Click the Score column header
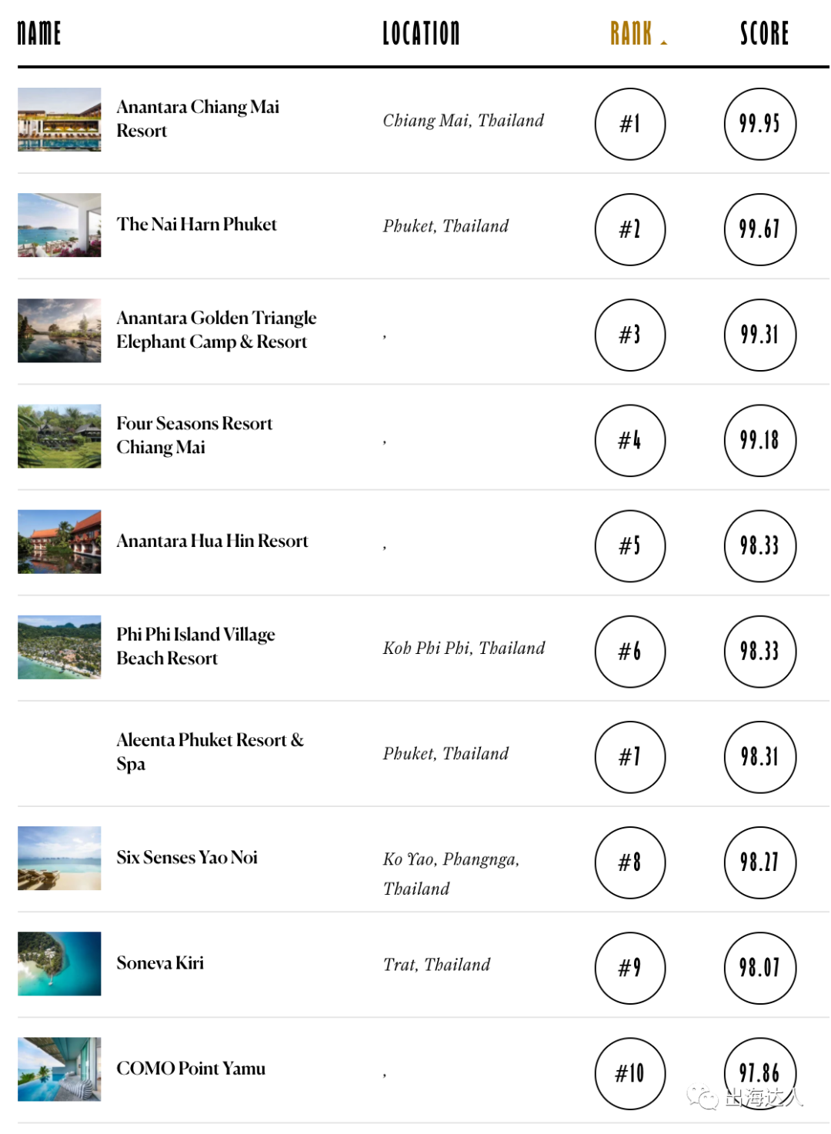This screenshot has width=831, height=1134. point(764,33)
